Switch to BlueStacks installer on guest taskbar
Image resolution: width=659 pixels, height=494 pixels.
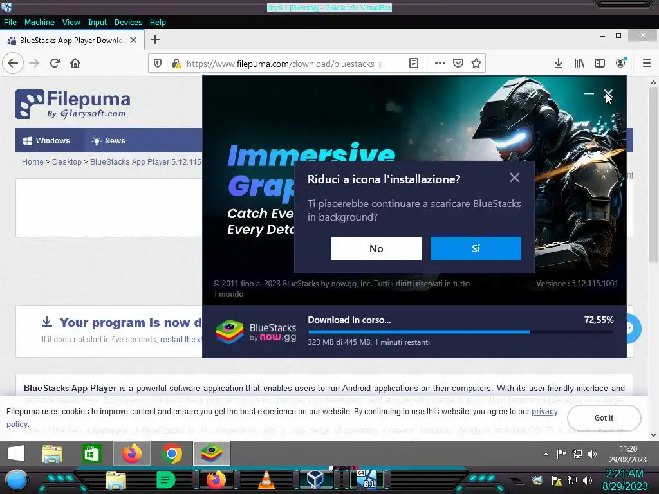(x=211, y=453)
